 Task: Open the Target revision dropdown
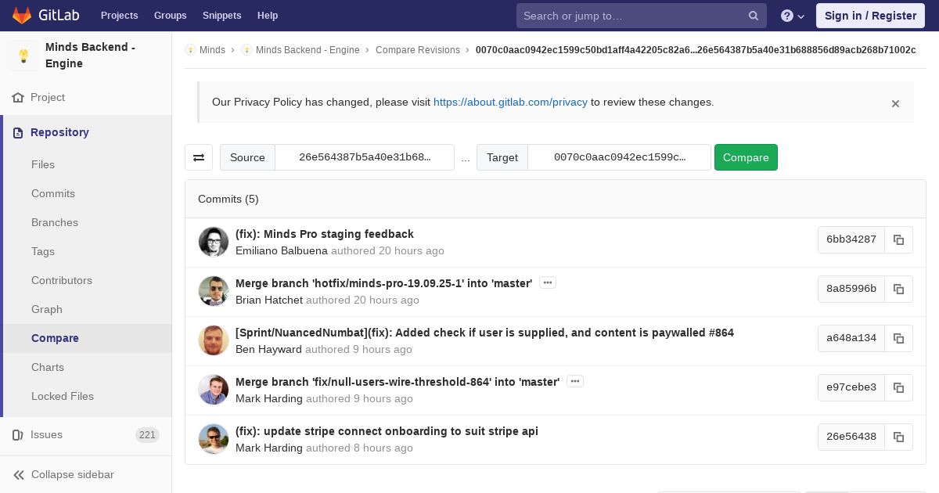619,157
